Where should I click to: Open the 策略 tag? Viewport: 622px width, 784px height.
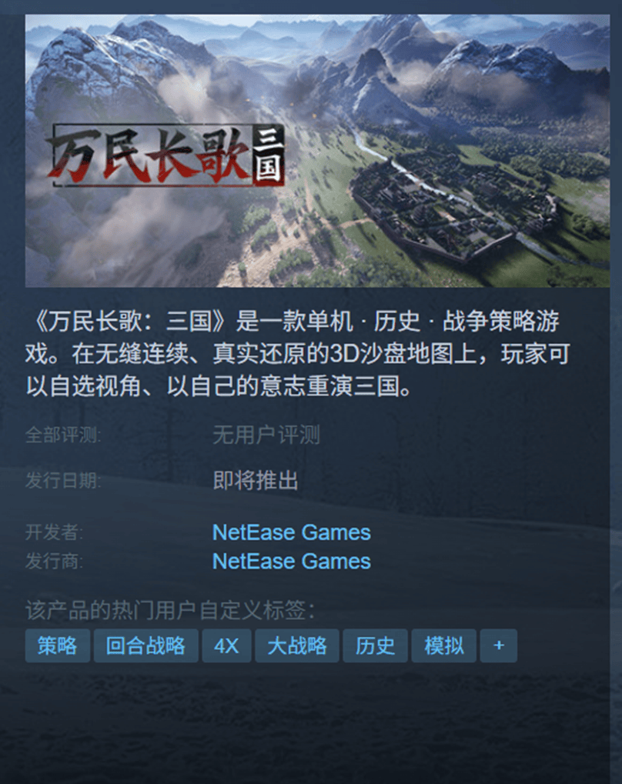click(58, 646)
